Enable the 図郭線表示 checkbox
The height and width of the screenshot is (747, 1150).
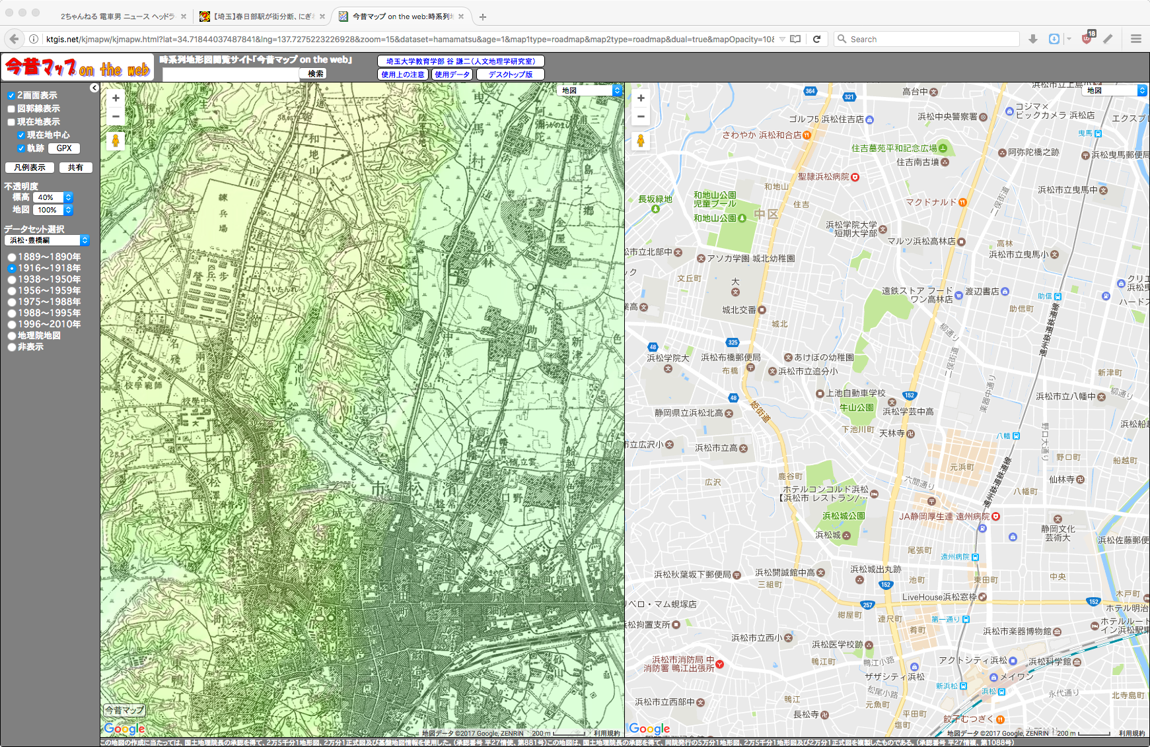(11, 109)
